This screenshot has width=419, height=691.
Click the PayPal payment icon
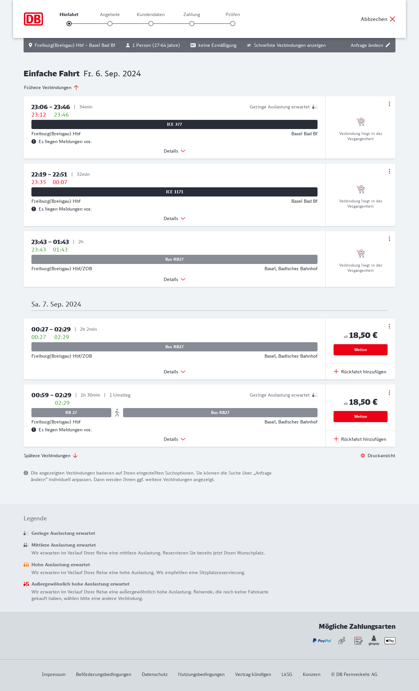(322, 641)
